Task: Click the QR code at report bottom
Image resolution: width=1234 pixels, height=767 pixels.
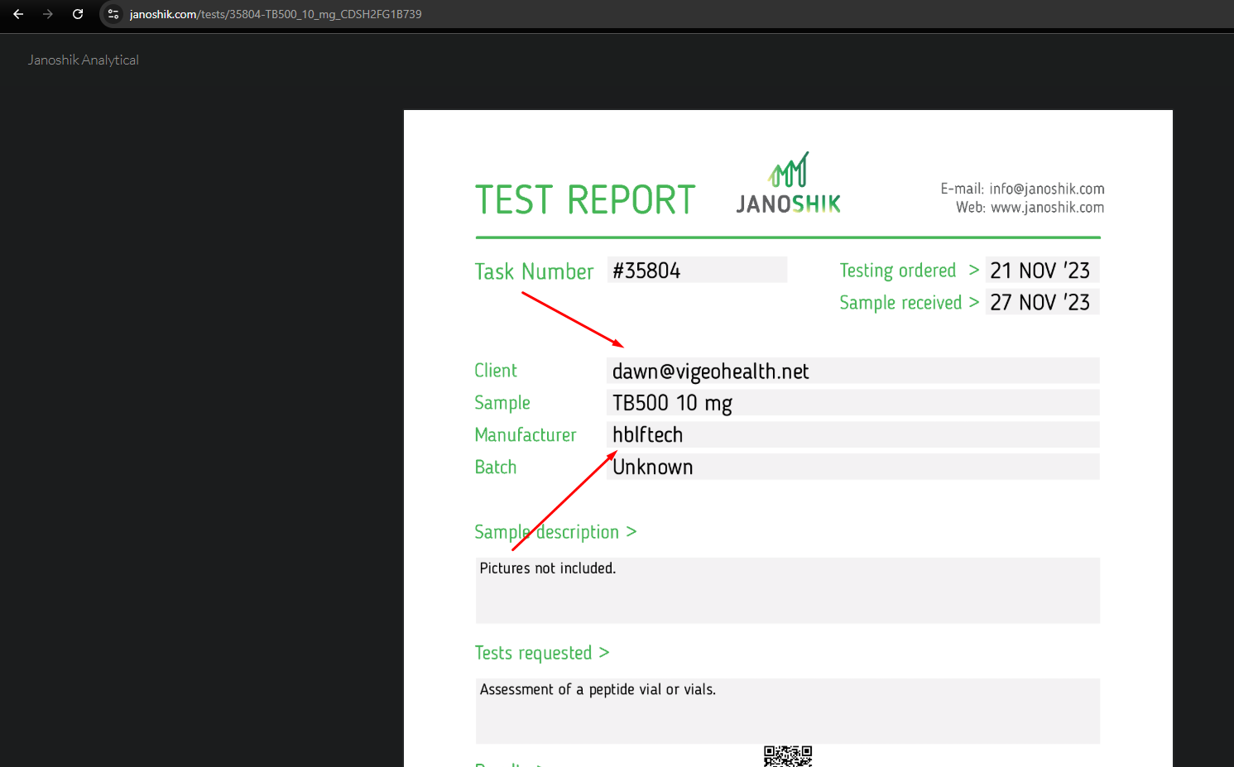Action: click(787, 756)
